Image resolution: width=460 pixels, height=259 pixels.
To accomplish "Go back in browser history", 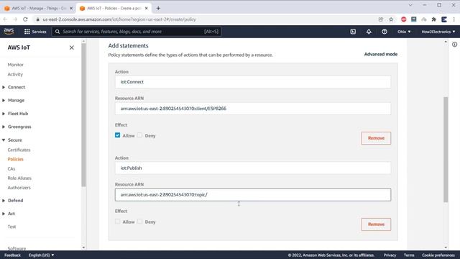I will [5, 19].
